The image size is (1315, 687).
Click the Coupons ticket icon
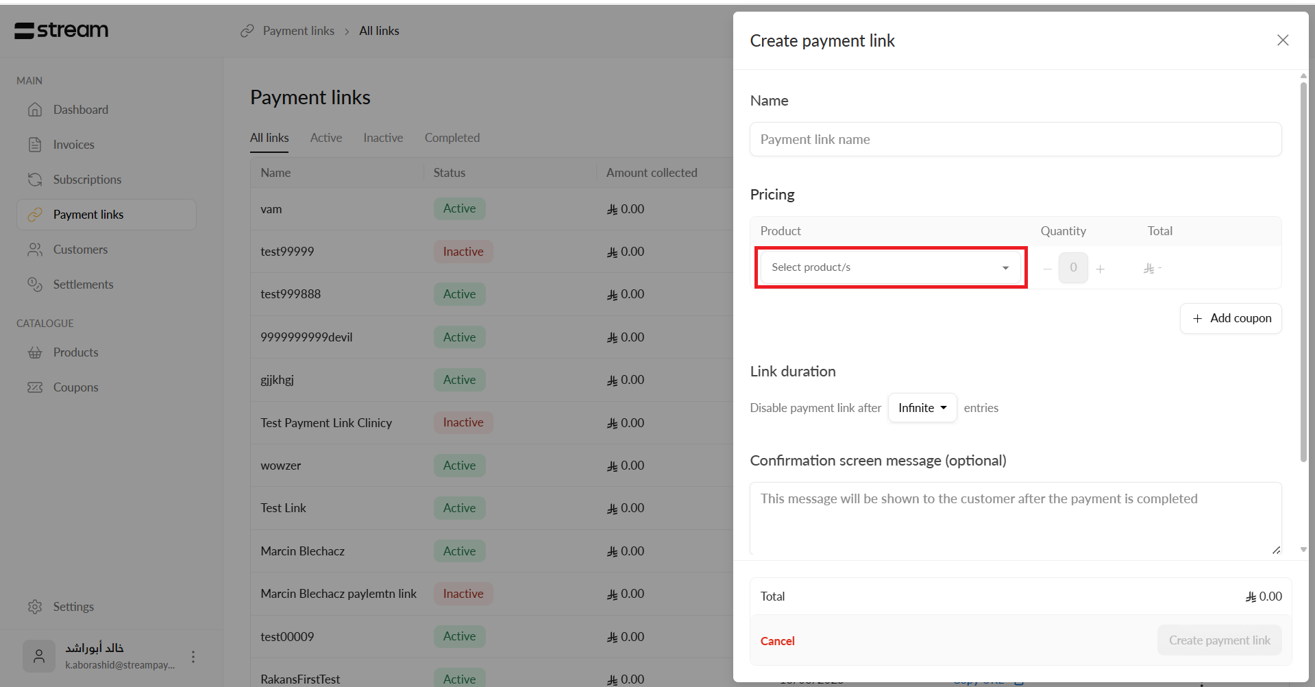pos(35,387)
